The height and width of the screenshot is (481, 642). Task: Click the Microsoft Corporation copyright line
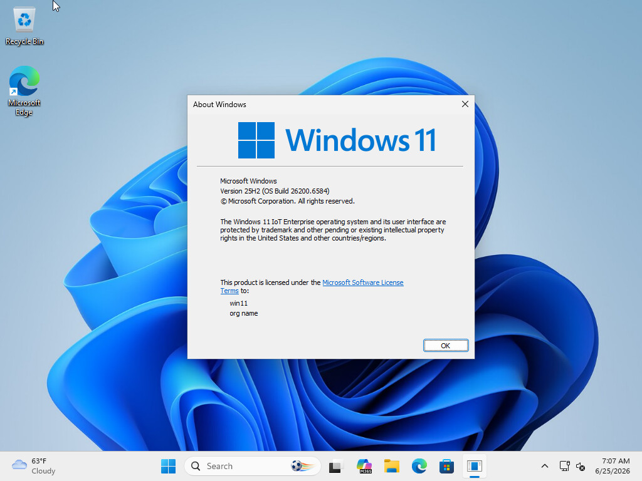coord(287,201)
